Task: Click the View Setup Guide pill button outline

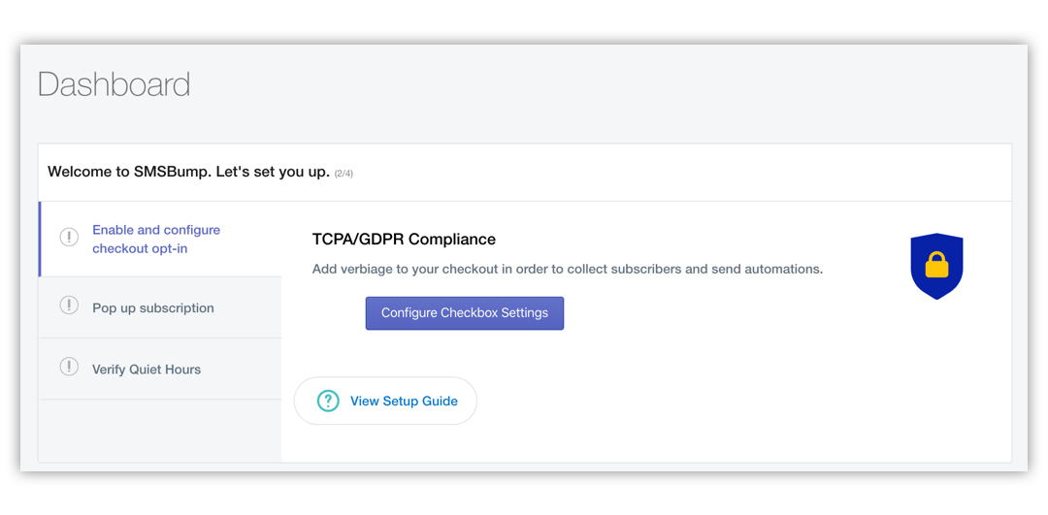Action: click(385, 401)
